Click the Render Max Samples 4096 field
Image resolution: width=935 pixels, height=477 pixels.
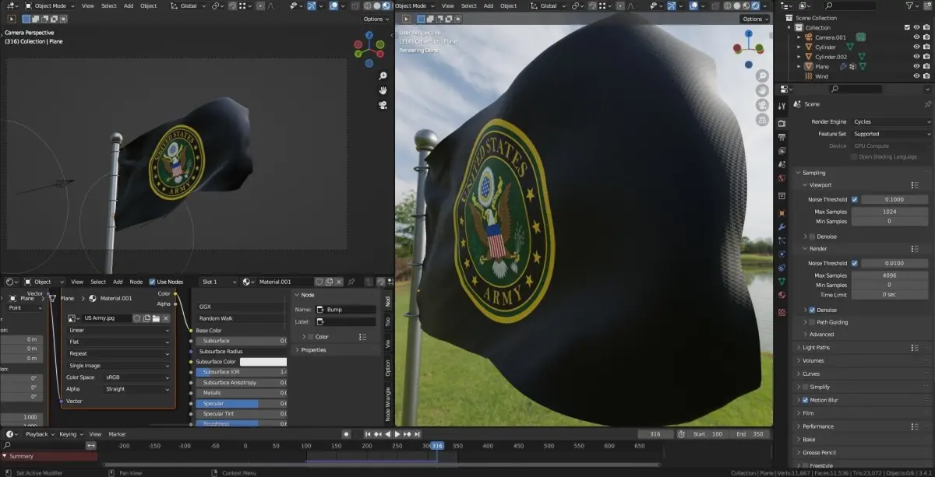pyautogui.click(x=889, y=275)
